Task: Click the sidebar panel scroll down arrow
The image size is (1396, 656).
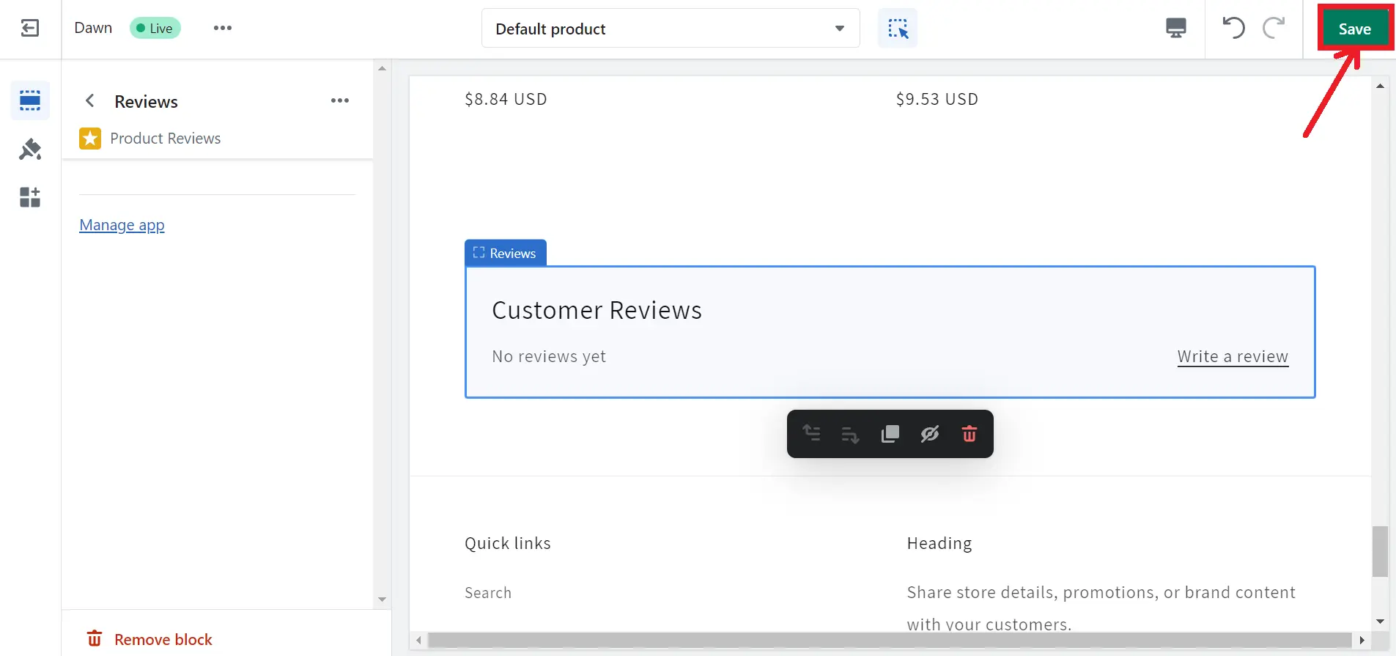Action: click(382, 599)
